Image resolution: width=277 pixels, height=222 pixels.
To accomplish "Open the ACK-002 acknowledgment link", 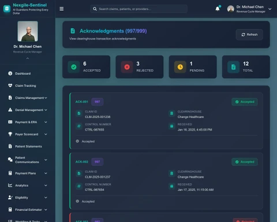I will pyautogui.click(x=81, y=162).
